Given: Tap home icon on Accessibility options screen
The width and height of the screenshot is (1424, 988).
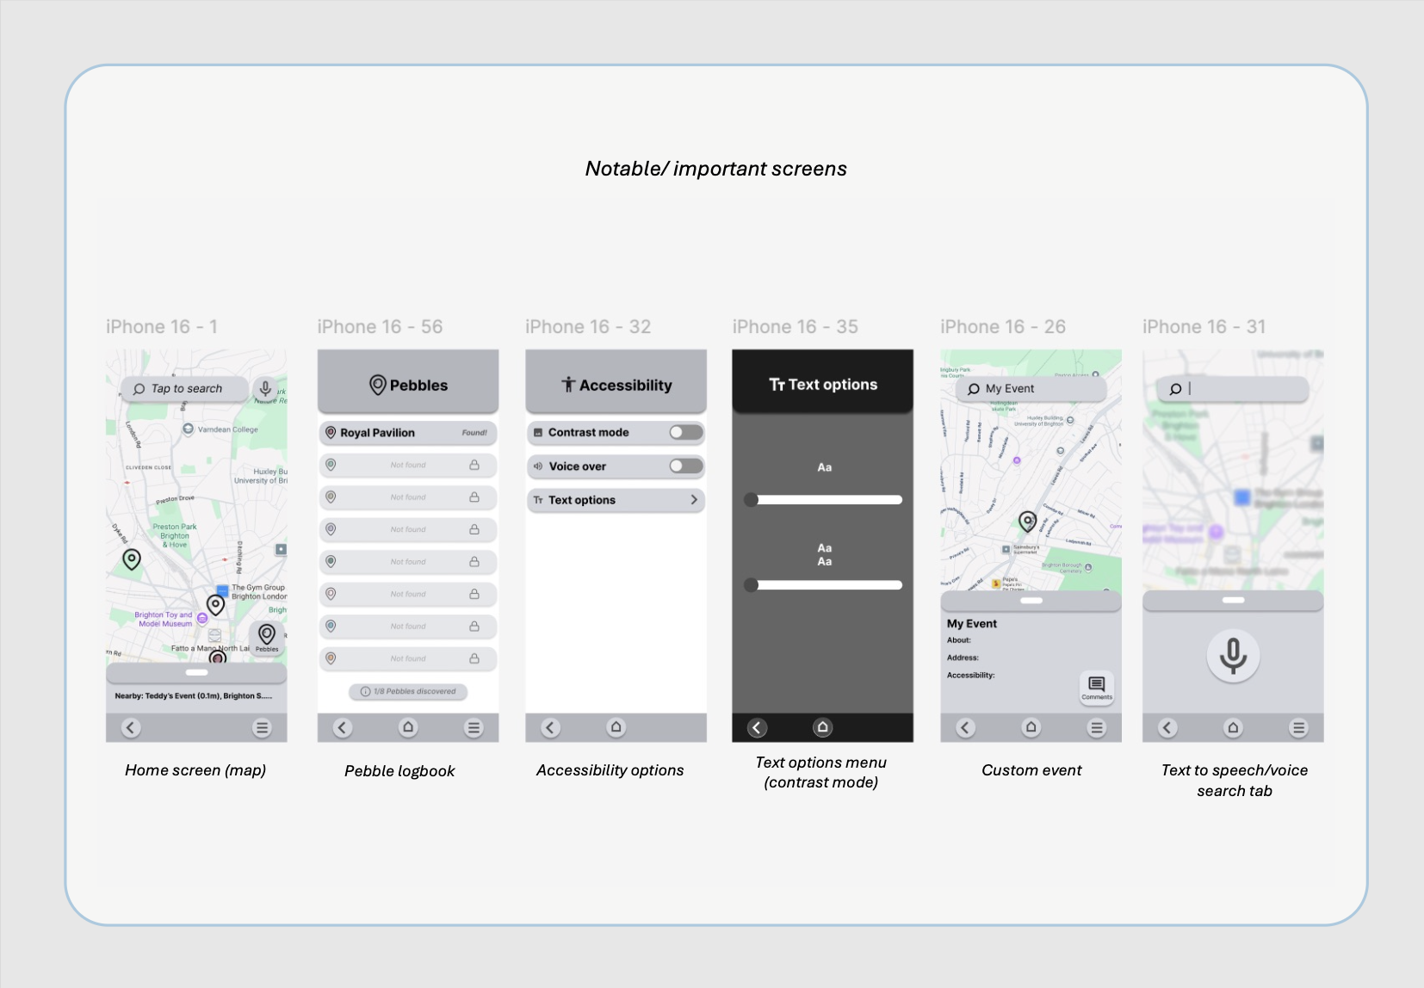Looking at the screenshot, I should [616, 727].
